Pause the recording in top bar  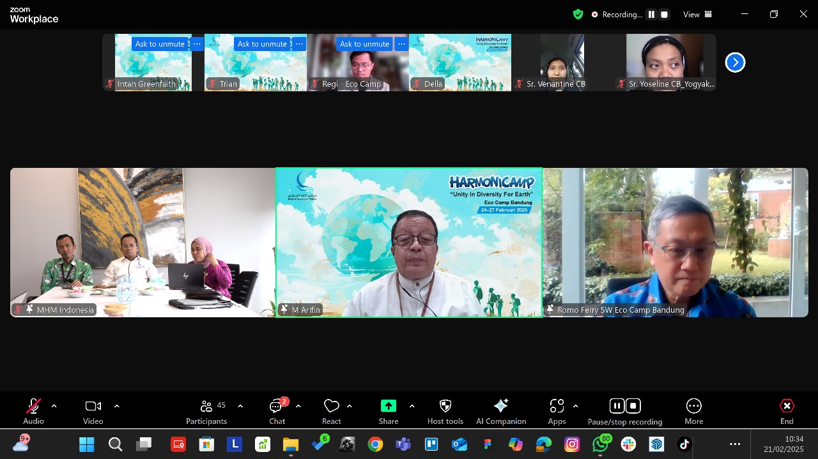click(x=651, y=14)
